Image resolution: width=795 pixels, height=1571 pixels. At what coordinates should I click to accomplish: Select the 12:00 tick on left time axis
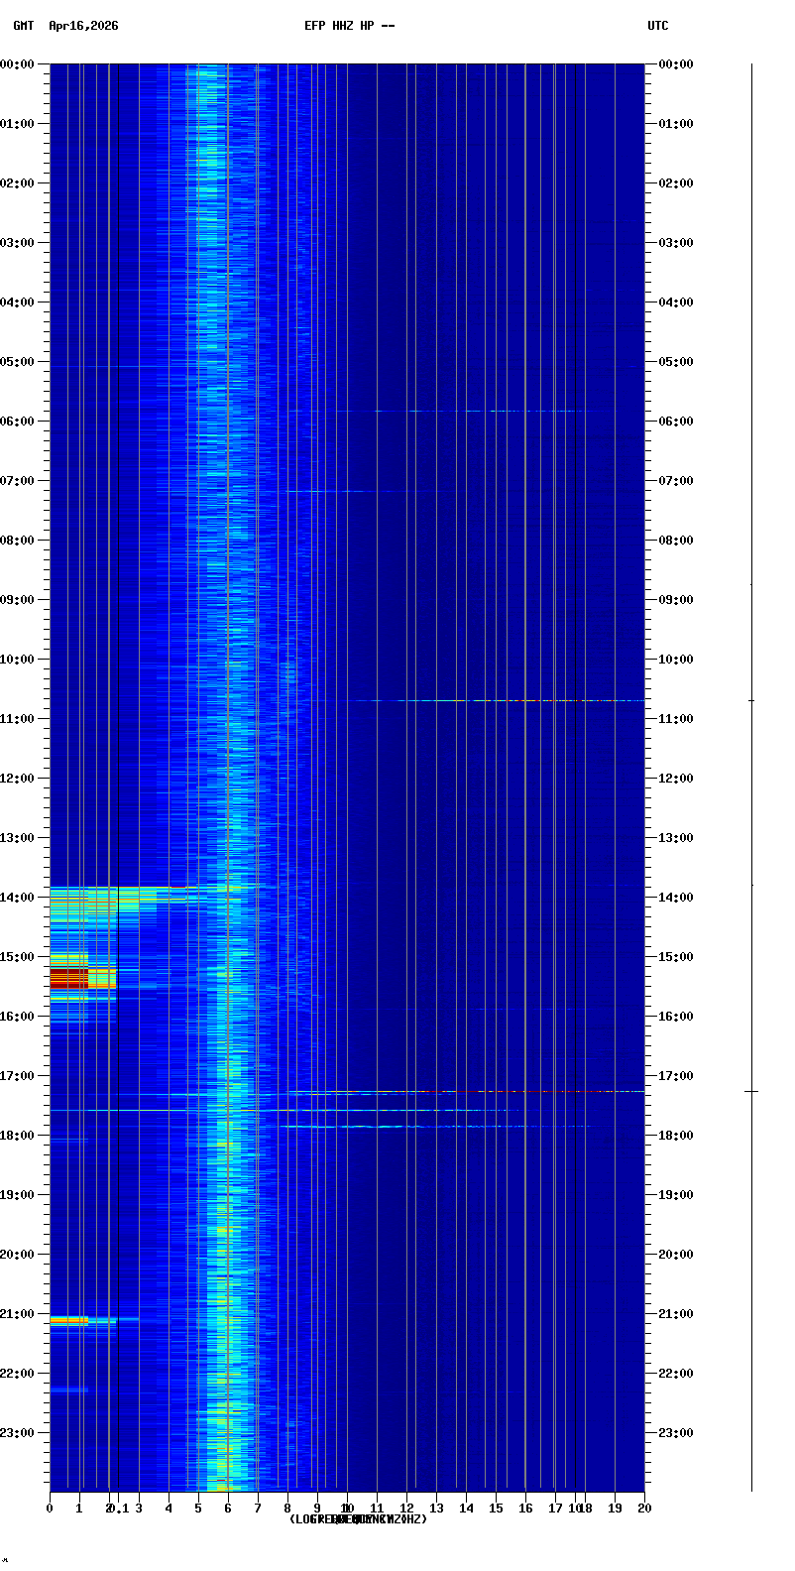tap(20, 779)
